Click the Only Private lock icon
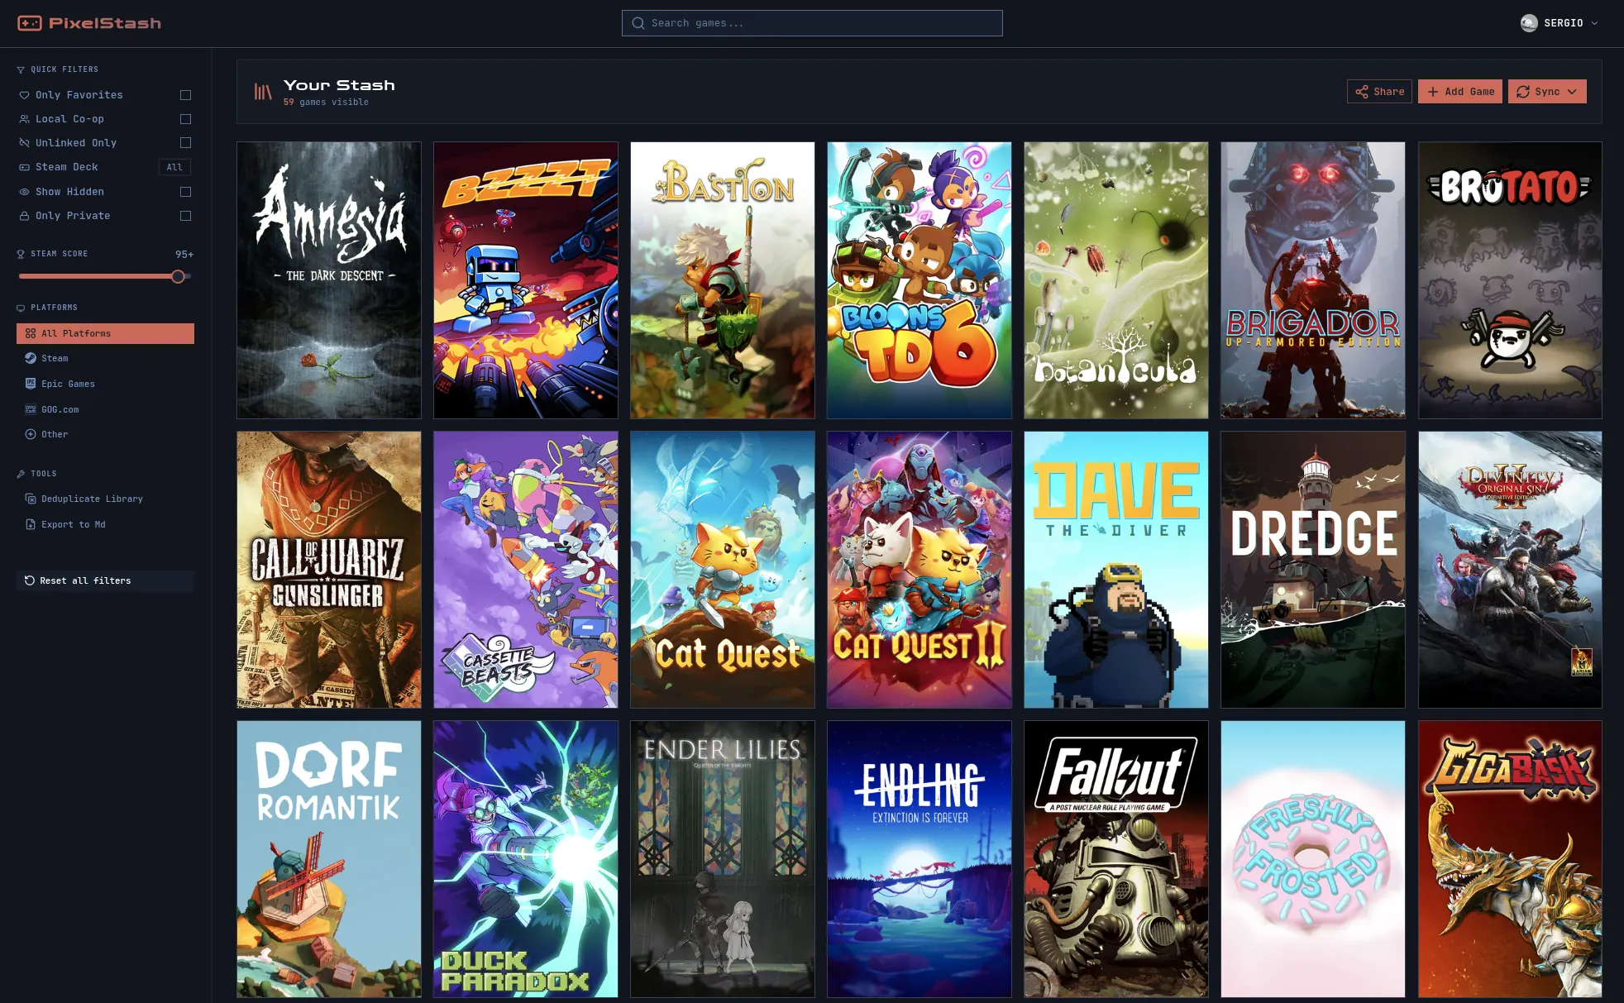This screenshot has height=1003, width=1624. tap(24, 216)
